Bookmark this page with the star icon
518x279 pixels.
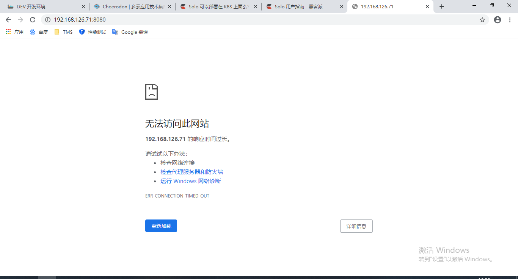pyautogui.click(x=482, y=20)
